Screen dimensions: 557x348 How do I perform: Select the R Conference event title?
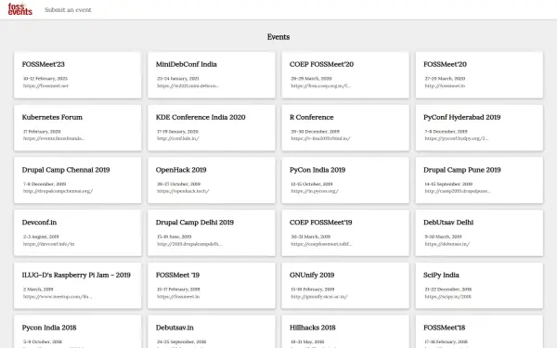pos(312,117)
